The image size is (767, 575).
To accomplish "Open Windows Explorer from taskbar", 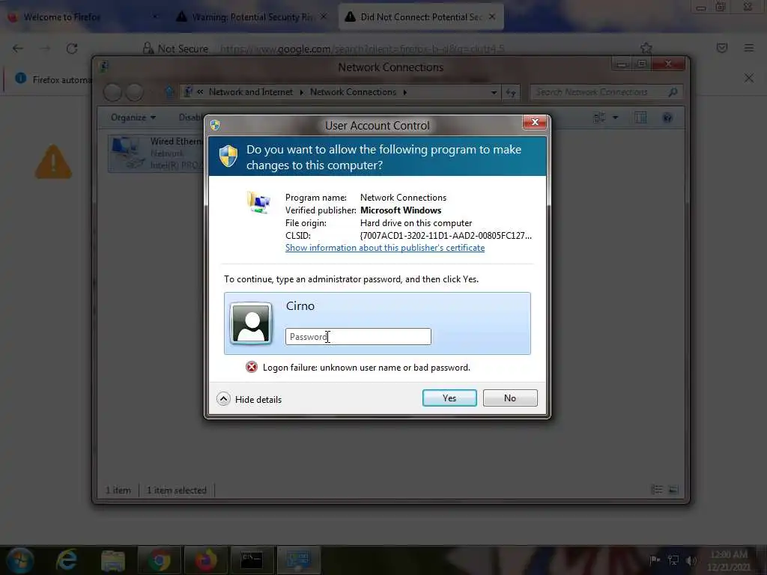I will (113, 560).
